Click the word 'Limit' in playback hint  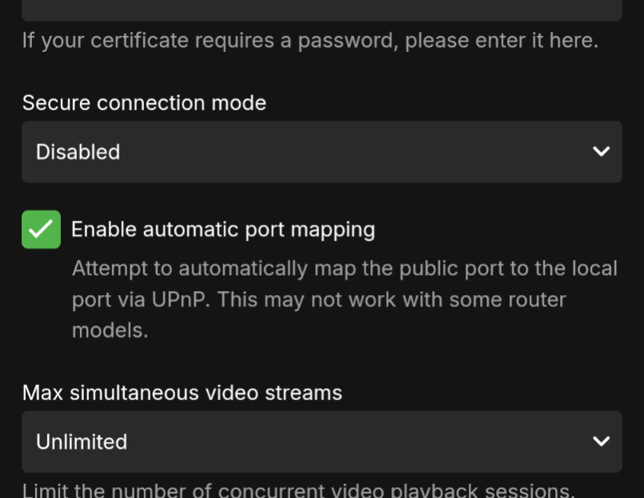click(x=44, y=490)
